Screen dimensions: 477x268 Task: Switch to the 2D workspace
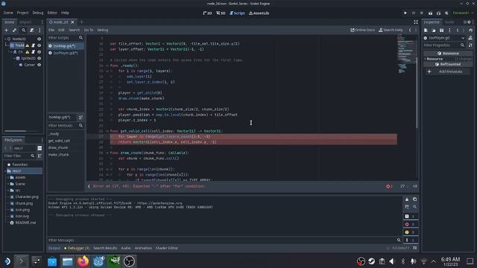click(207, 13)
